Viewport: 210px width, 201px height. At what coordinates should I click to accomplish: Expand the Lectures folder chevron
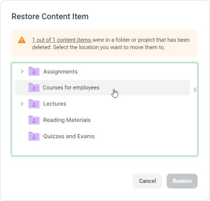[x=22, y=104]
